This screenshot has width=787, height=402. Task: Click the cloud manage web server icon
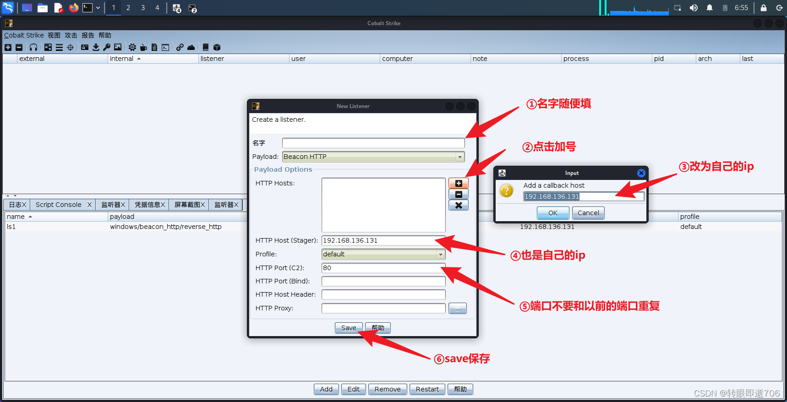coord(191,47)
